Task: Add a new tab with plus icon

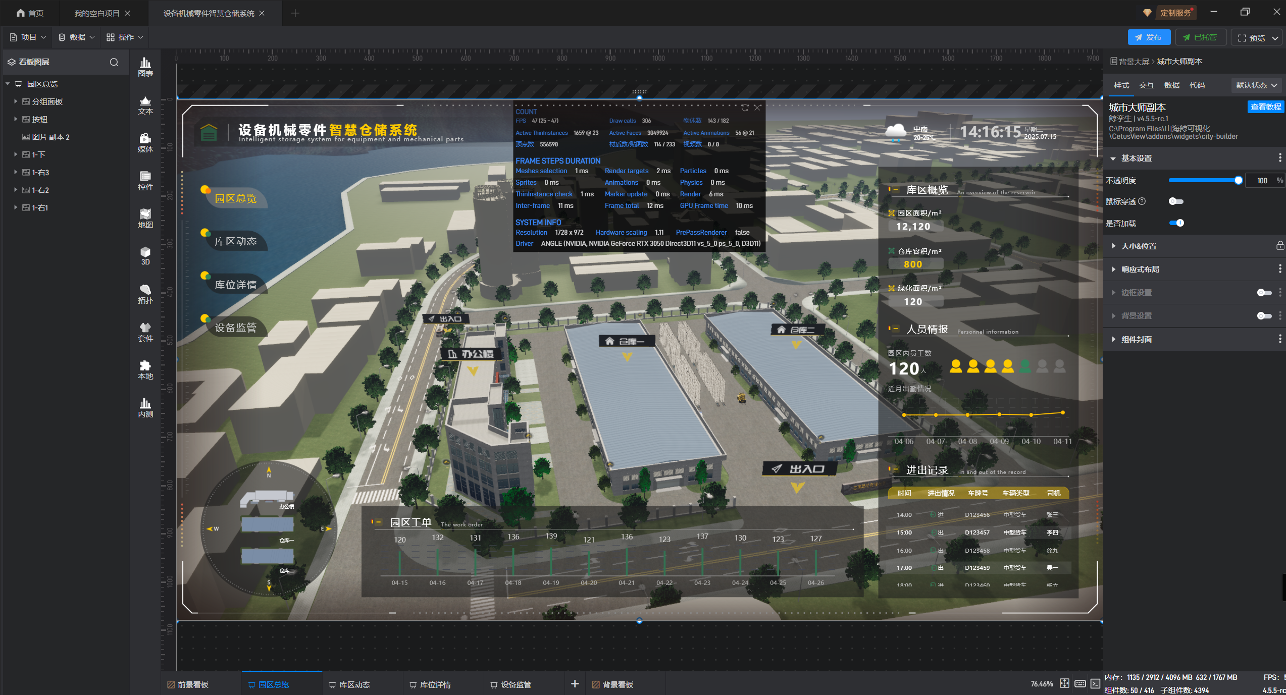Action: 295,13
